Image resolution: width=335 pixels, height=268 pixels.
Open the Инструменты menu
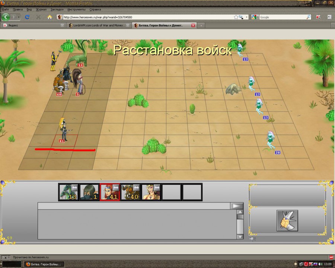coord(76,9)
